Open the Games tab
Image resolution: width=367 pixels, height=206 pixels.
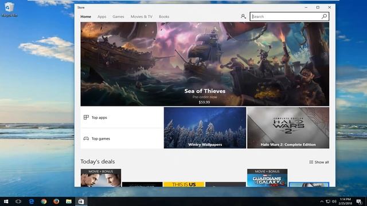pos(118,17)
